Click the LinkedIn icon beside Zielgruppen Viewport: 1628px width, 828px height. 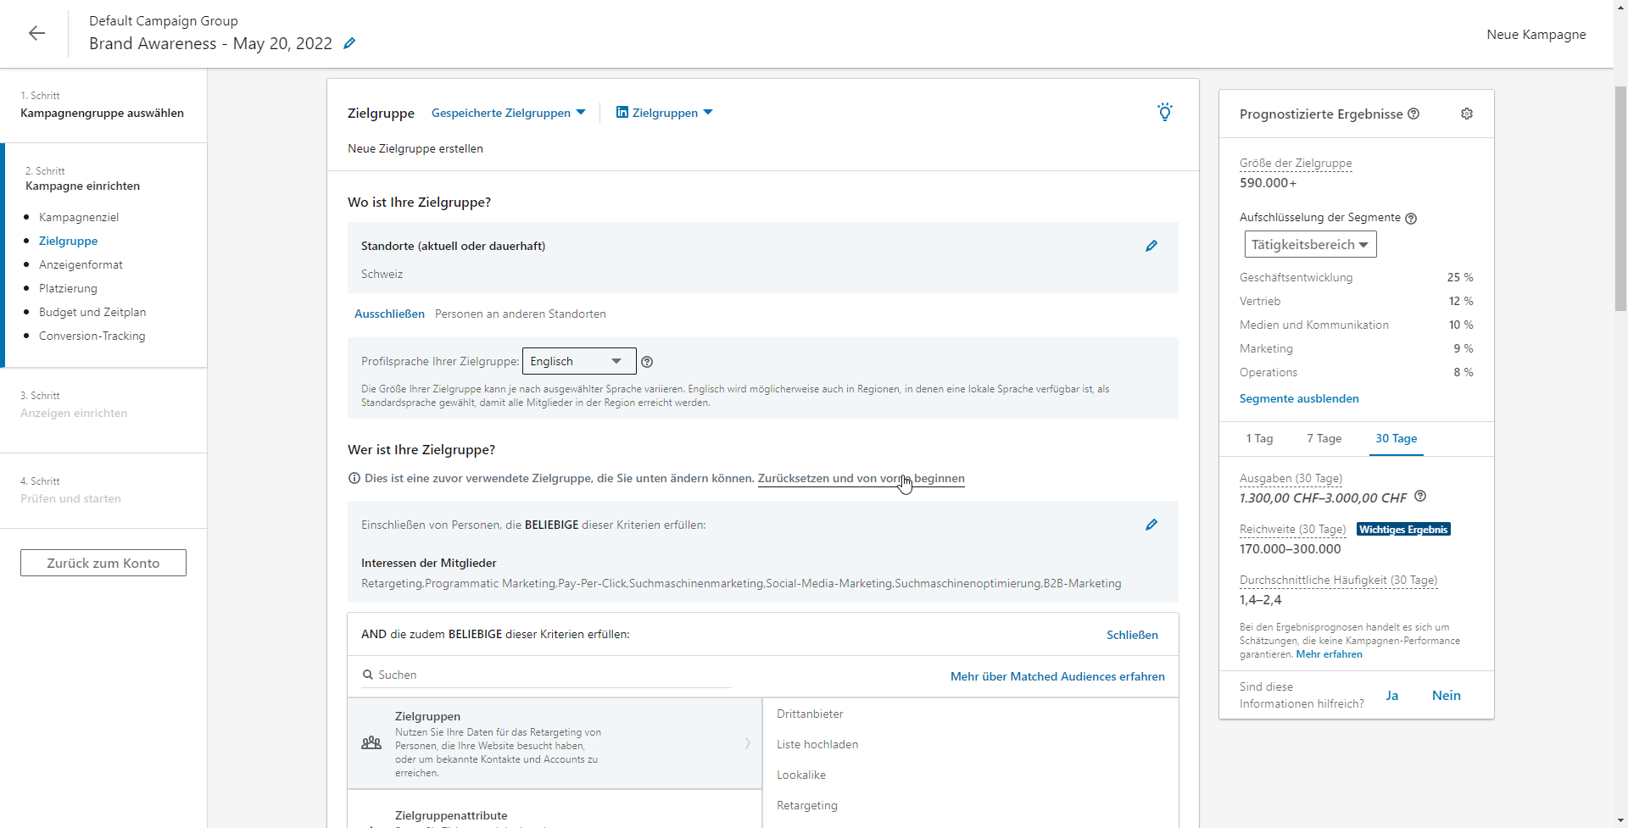pos(622,112)
